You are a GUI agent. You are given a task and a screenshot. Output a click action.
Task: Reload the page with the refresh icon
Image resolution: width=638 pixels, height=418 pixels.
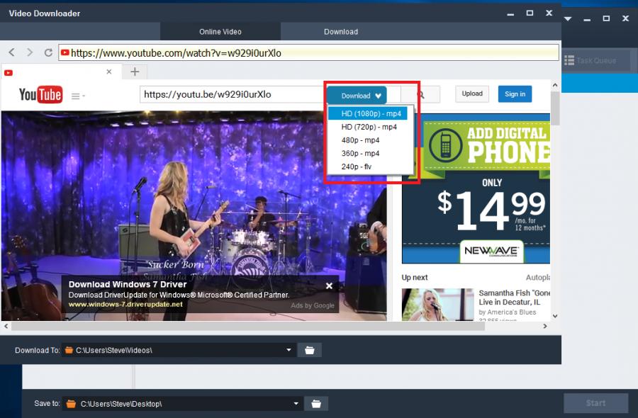click(x=48, y=52)
